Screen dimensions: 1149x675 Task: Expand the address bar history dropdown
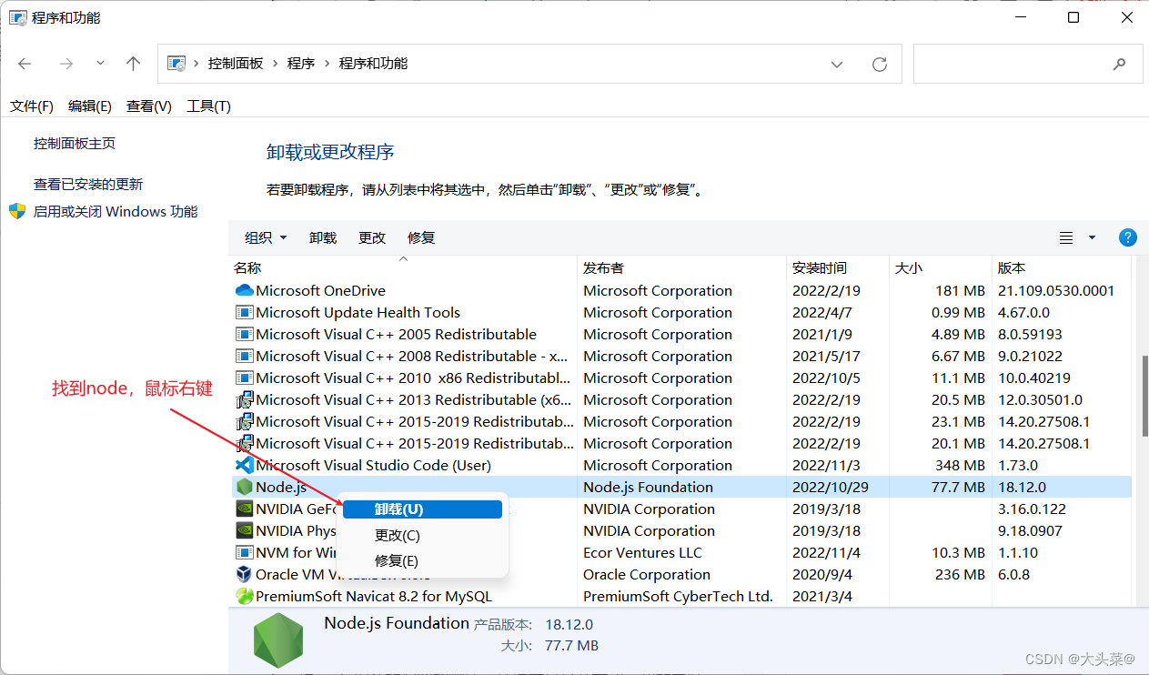(x=837, y=64)
